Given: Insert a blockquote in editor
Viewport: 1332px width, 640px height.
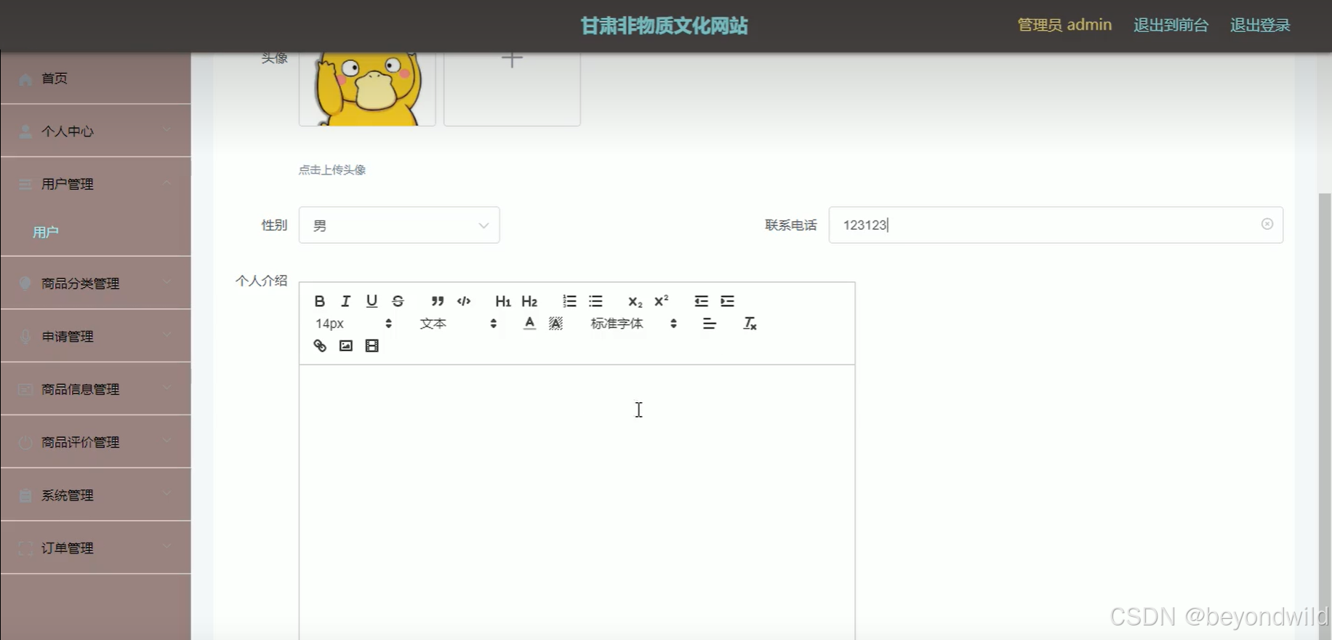Looking at the screenshot, I should 437,301.
